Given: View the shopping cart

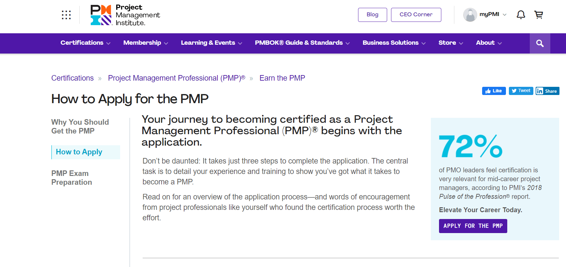Looking at the screenshot, I should (x=539, y=15).
